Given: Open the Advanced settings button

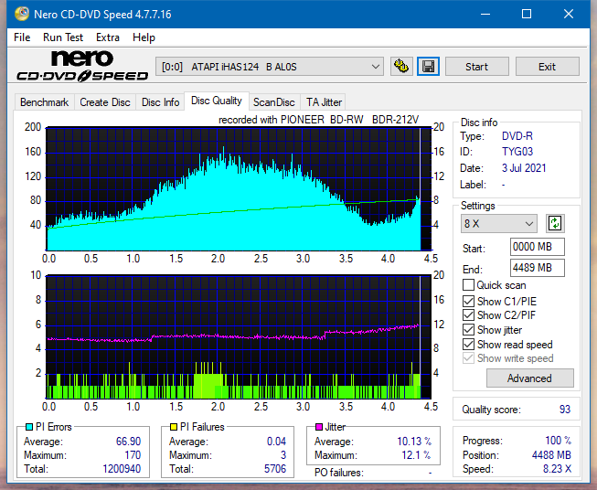Looking at the screenshot, I should pyautogui.click(x=529, y=378).
